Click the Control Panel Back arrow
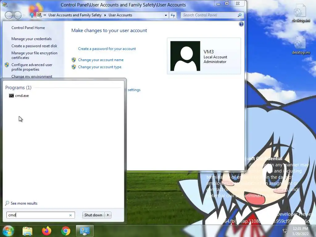Viewport: 316px width, 237px height. (x=9, y=15)
